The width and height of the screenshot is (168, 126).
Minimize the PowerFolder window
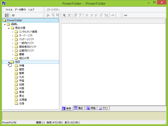[x=149, y=2]
